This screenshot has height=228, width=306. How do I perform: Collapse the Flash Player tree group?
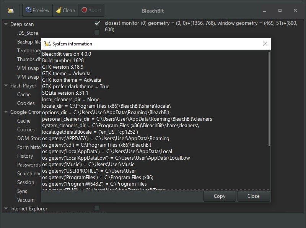[x=6, y=85]
